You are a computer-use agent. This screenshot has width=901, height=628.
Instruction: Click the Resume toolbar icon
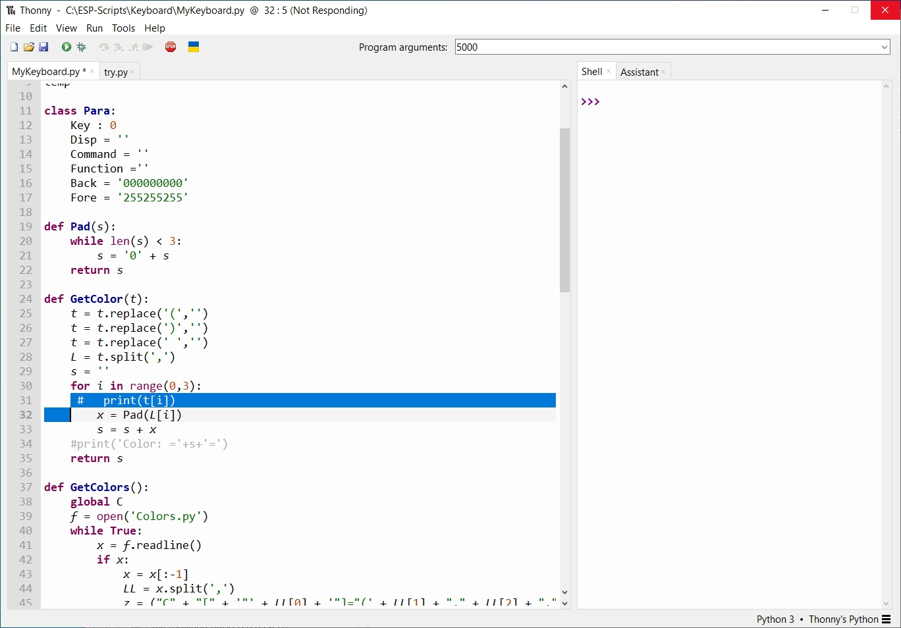(x=148, y=47)
